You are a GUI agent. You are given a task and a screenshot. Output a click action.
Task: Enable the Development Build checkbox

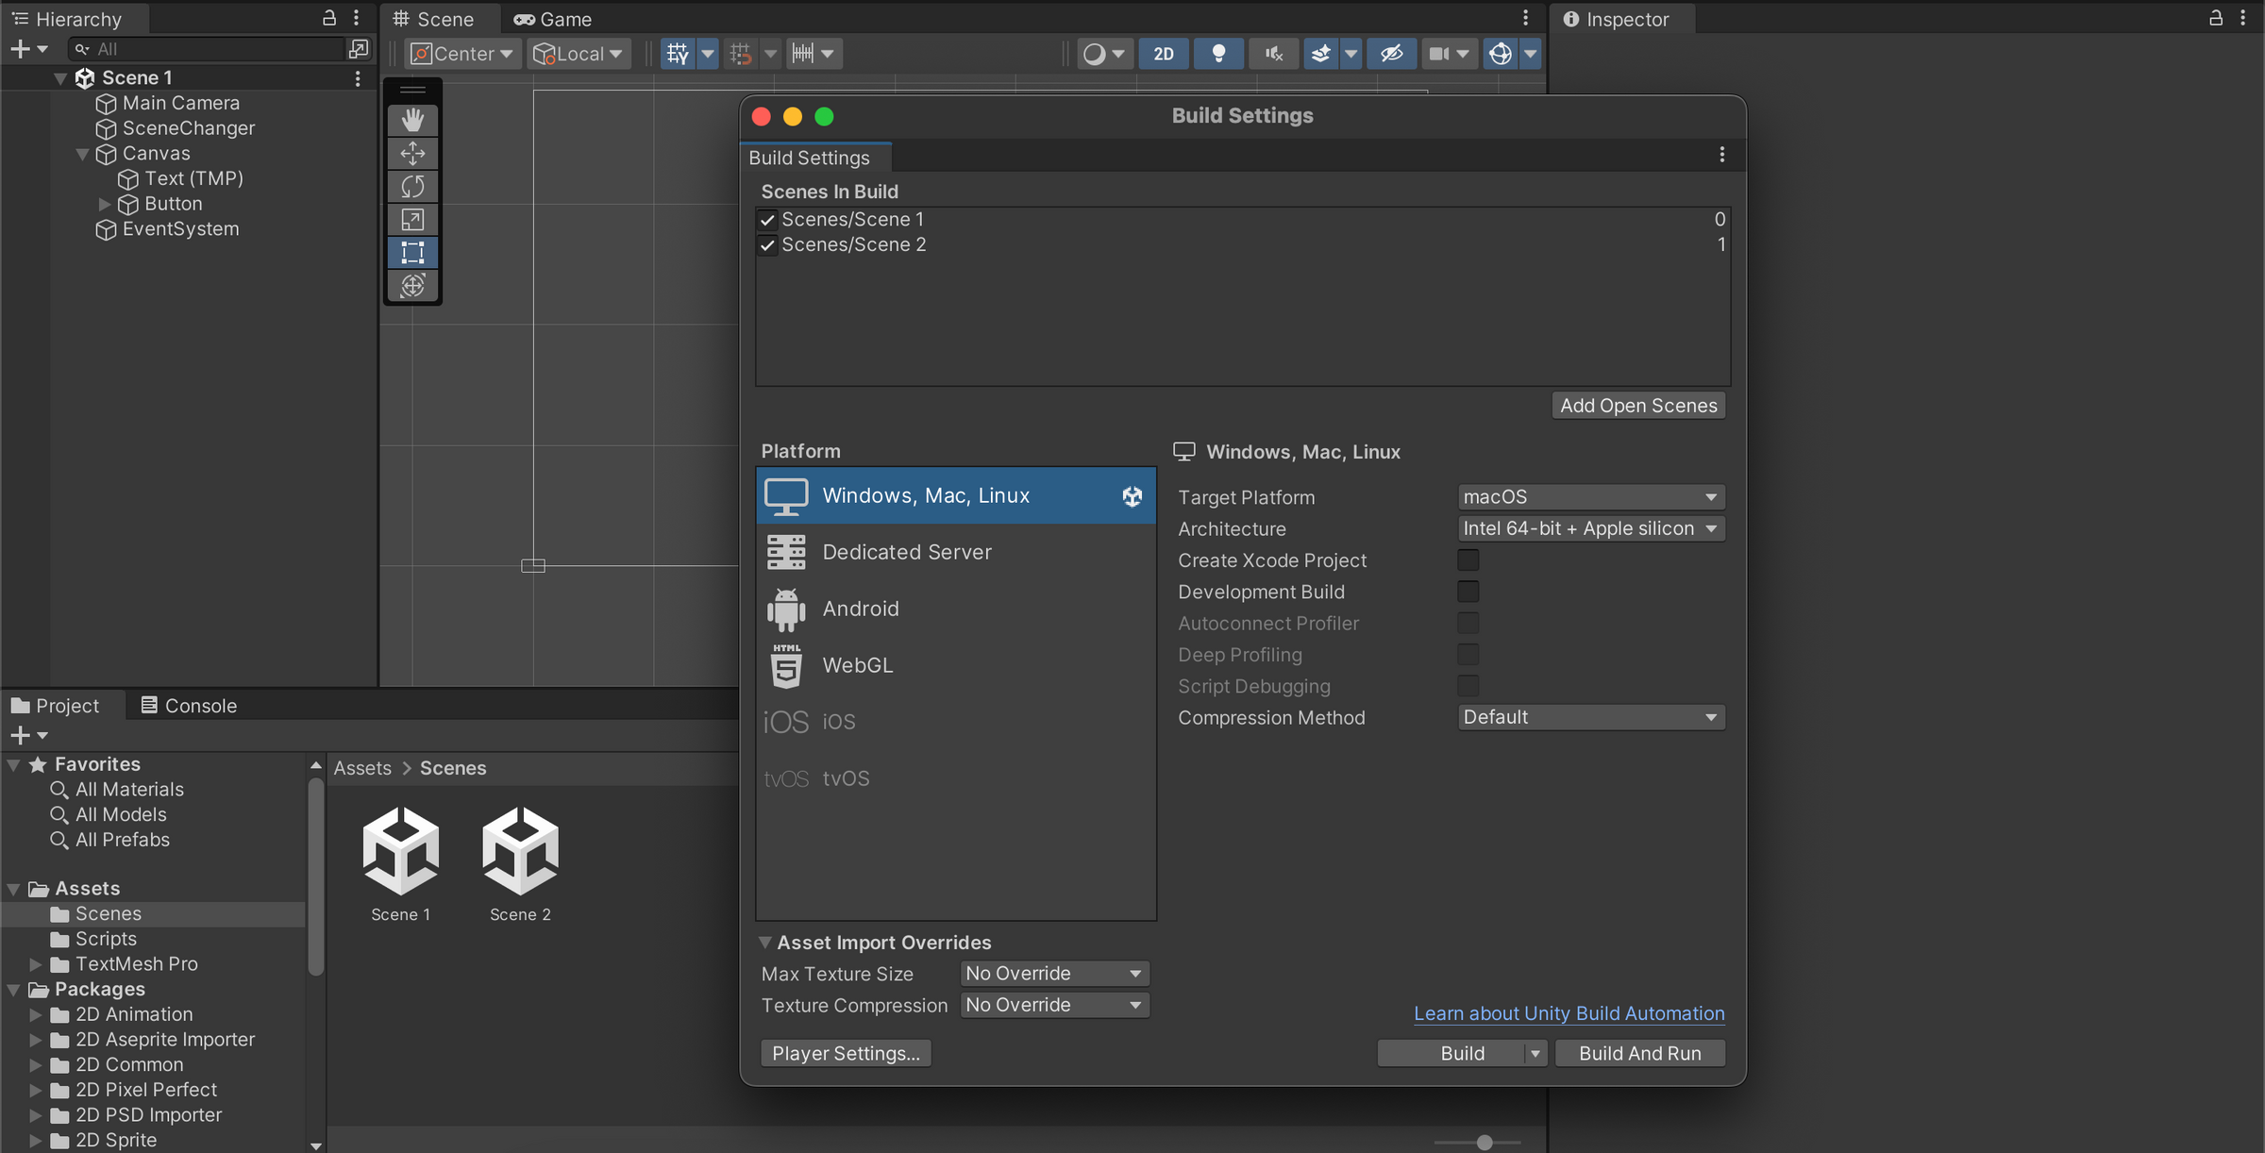[1468, 592]
